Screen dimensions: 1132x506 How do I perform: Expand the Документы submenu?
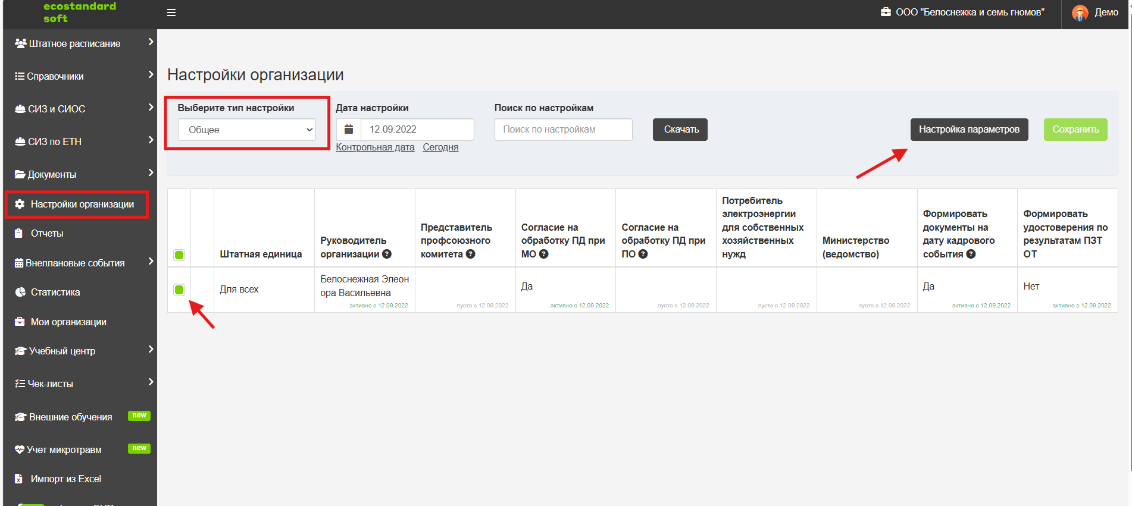tap(80, 174)
